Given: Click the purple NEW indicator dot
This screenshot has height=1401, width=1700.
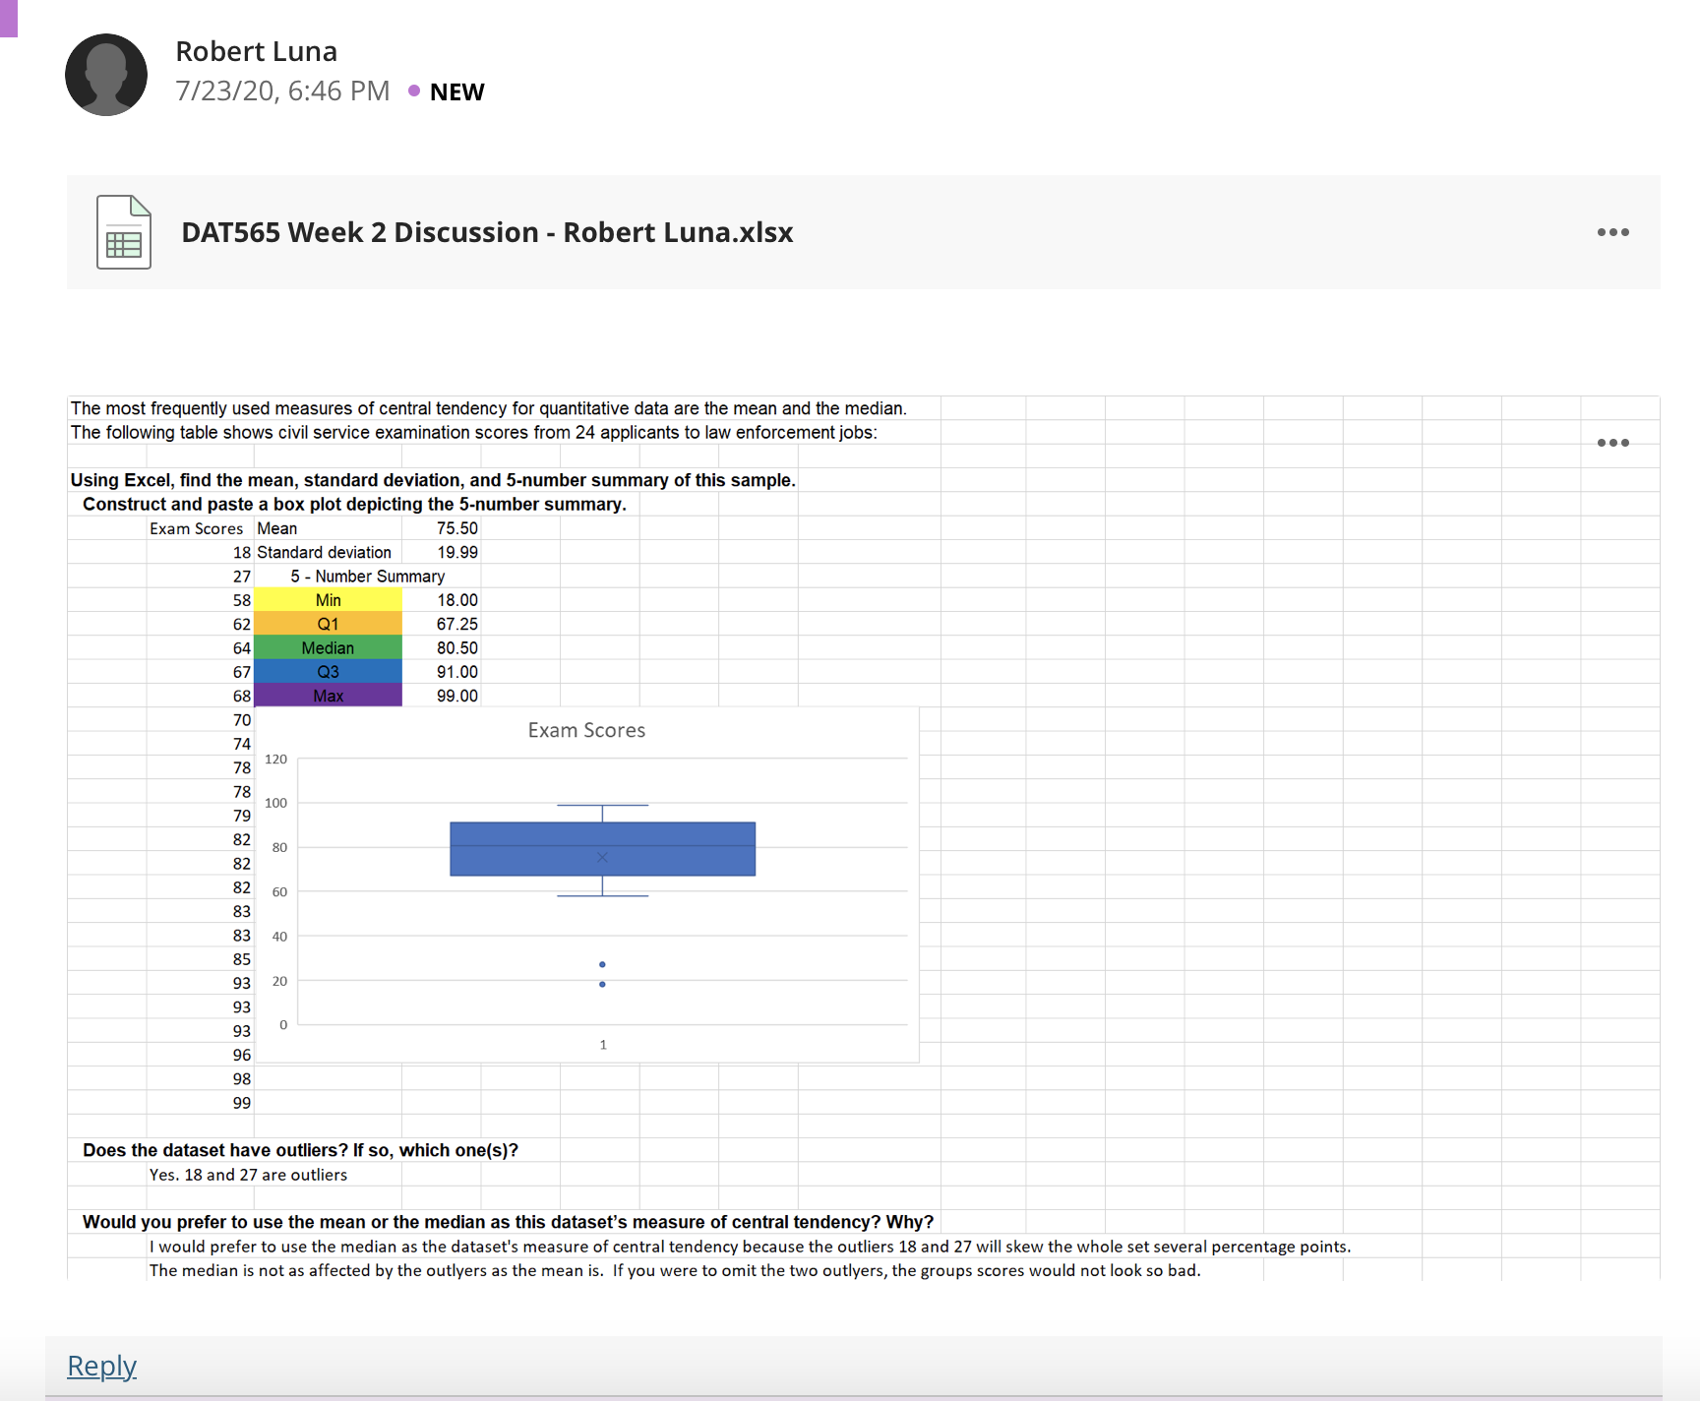Looking at the screenshot, I should 414,91.
